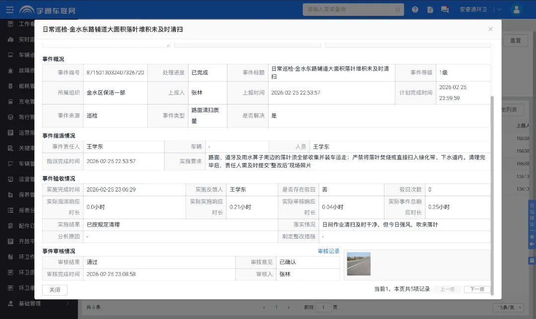Open the dropdown arrow beside 安睿通环卫
This screenshot has width=536, height=319.
(x=500, y=9)
